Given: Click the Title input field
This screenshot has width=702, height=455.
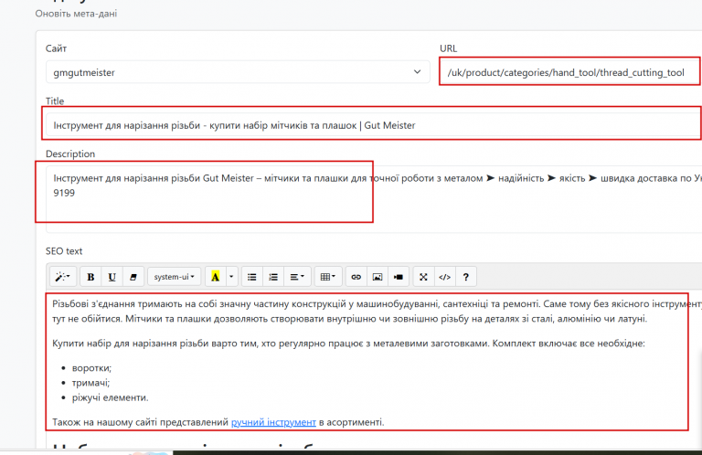Looking at the screenshot, I should click(373, 125).
